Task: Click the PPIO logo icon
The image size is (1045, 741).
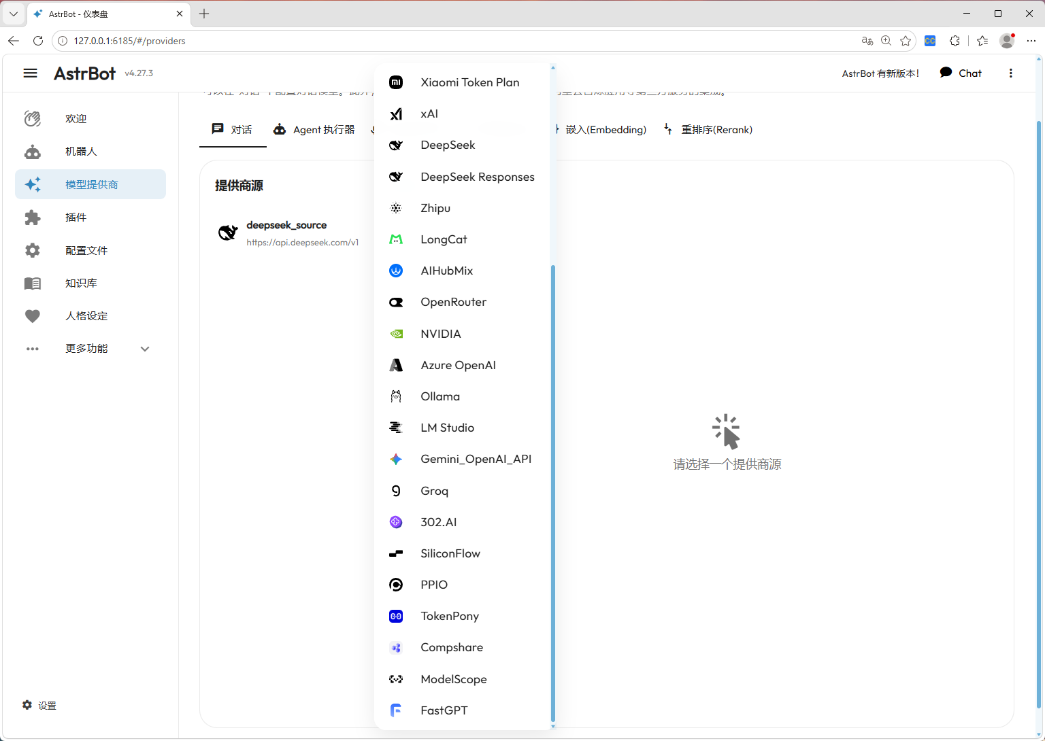Action: click(x=396, y=585)
